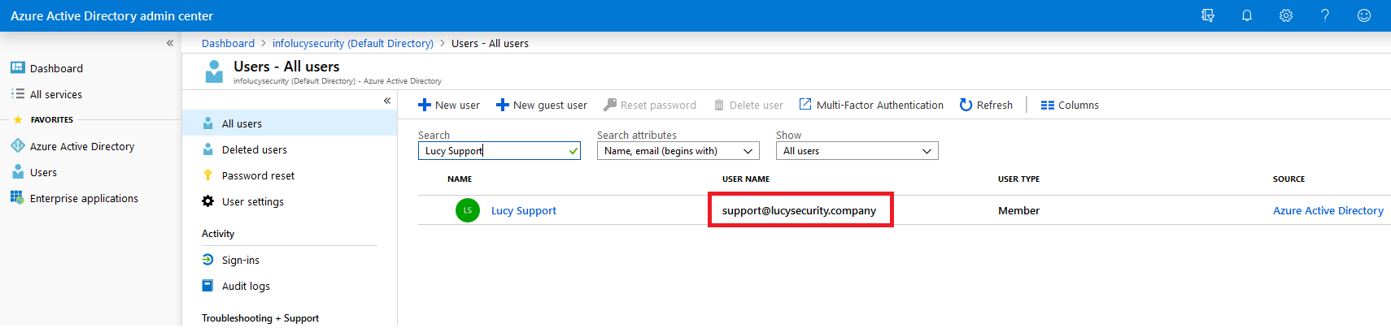Click the Azure Active Directory source link

[1328, 210]
